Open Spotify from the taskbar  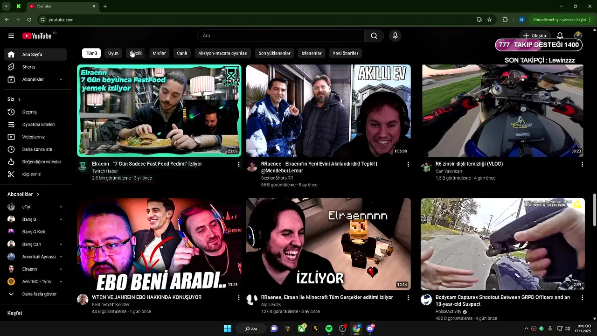point(329,329)
